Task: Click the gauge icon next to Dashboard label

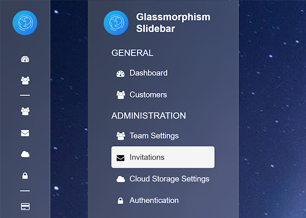Action: 121,73
